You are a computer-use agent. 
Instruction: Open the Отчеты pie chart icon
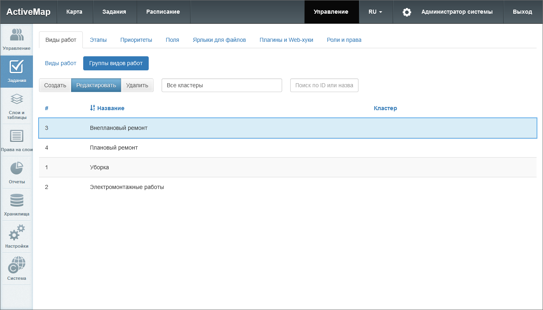tap(16, 168)
